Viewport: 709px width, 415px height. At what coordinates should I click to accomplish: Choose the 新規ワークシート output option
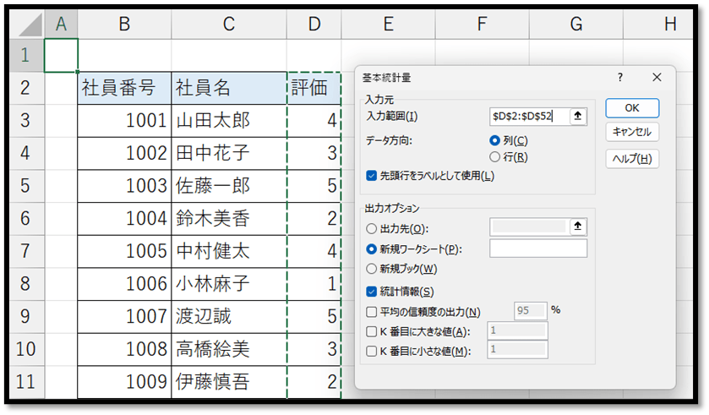372,248
